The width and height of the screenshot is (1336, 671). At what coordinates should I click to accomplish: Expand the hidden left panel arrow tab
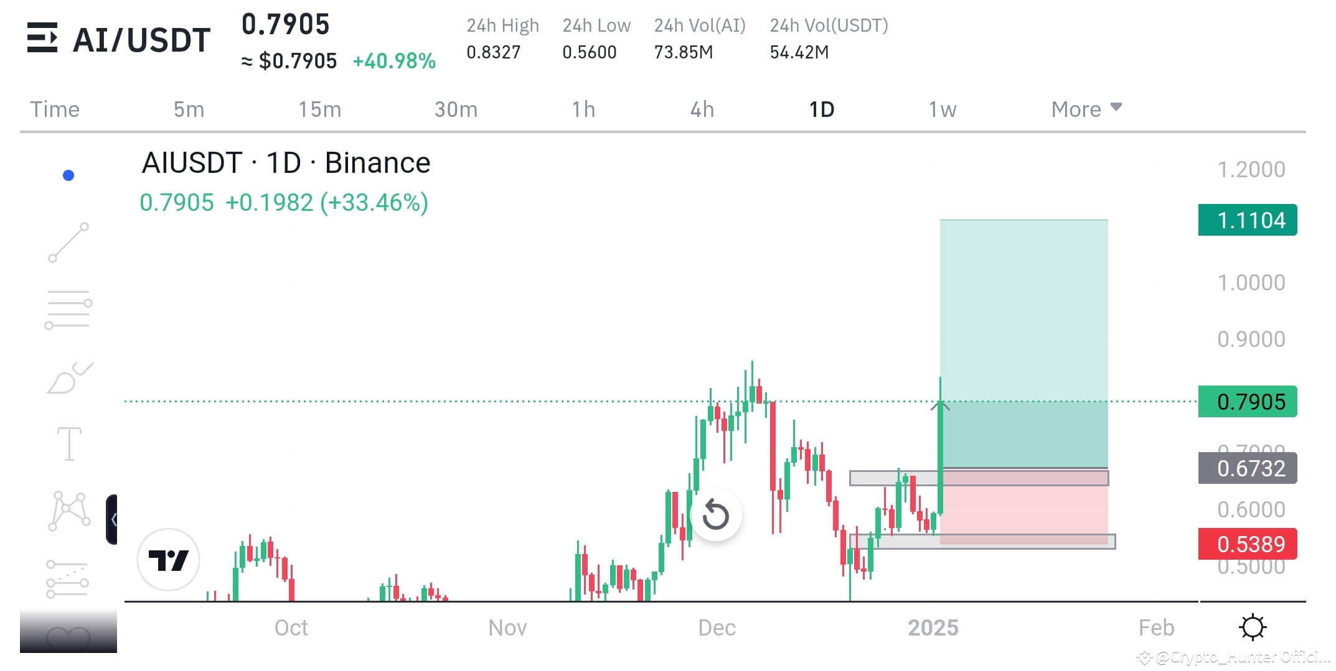pyautogui.click(x=113, y=519)
